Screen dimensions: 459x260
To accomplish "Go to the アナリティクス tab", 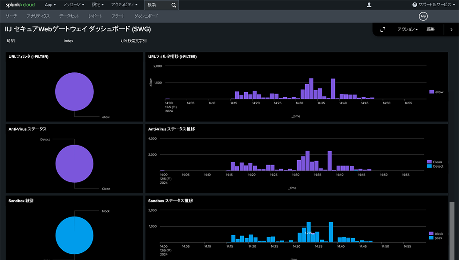I will [x=38, y=16].
